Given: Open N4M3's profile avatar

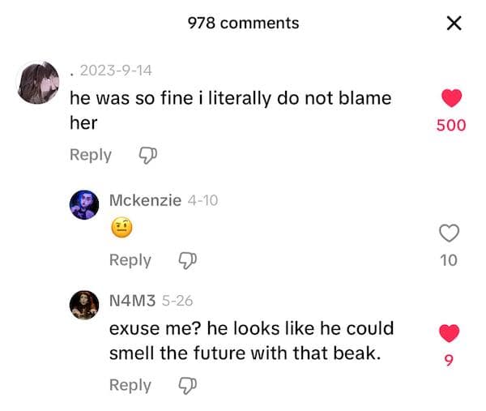Looking at the screenshot, I should pyautogui.click(x=84, y=305).
